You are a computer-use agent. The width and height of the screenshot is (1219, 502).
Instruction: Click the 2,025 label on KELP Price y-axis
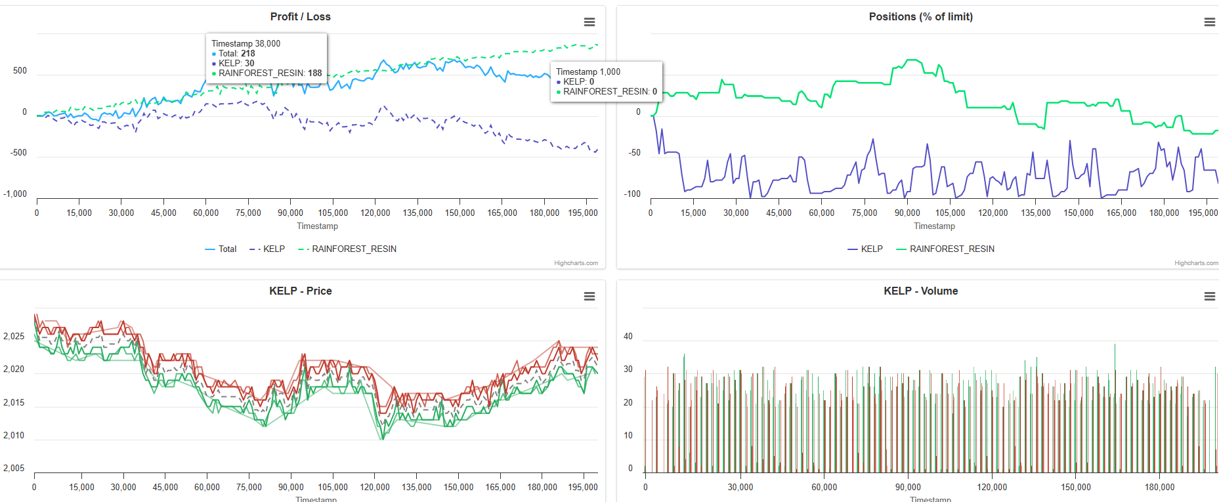click(14, 337)
